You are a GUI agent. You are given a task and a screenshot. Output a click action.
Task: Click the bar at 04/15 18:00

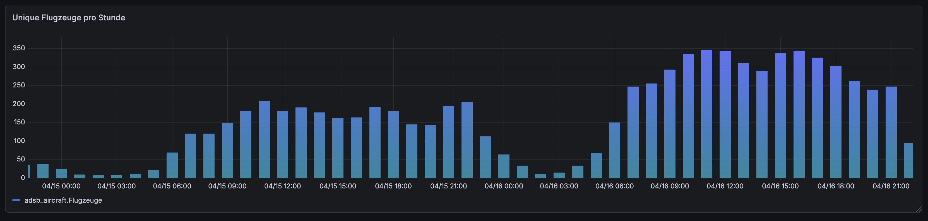[393, 145]
